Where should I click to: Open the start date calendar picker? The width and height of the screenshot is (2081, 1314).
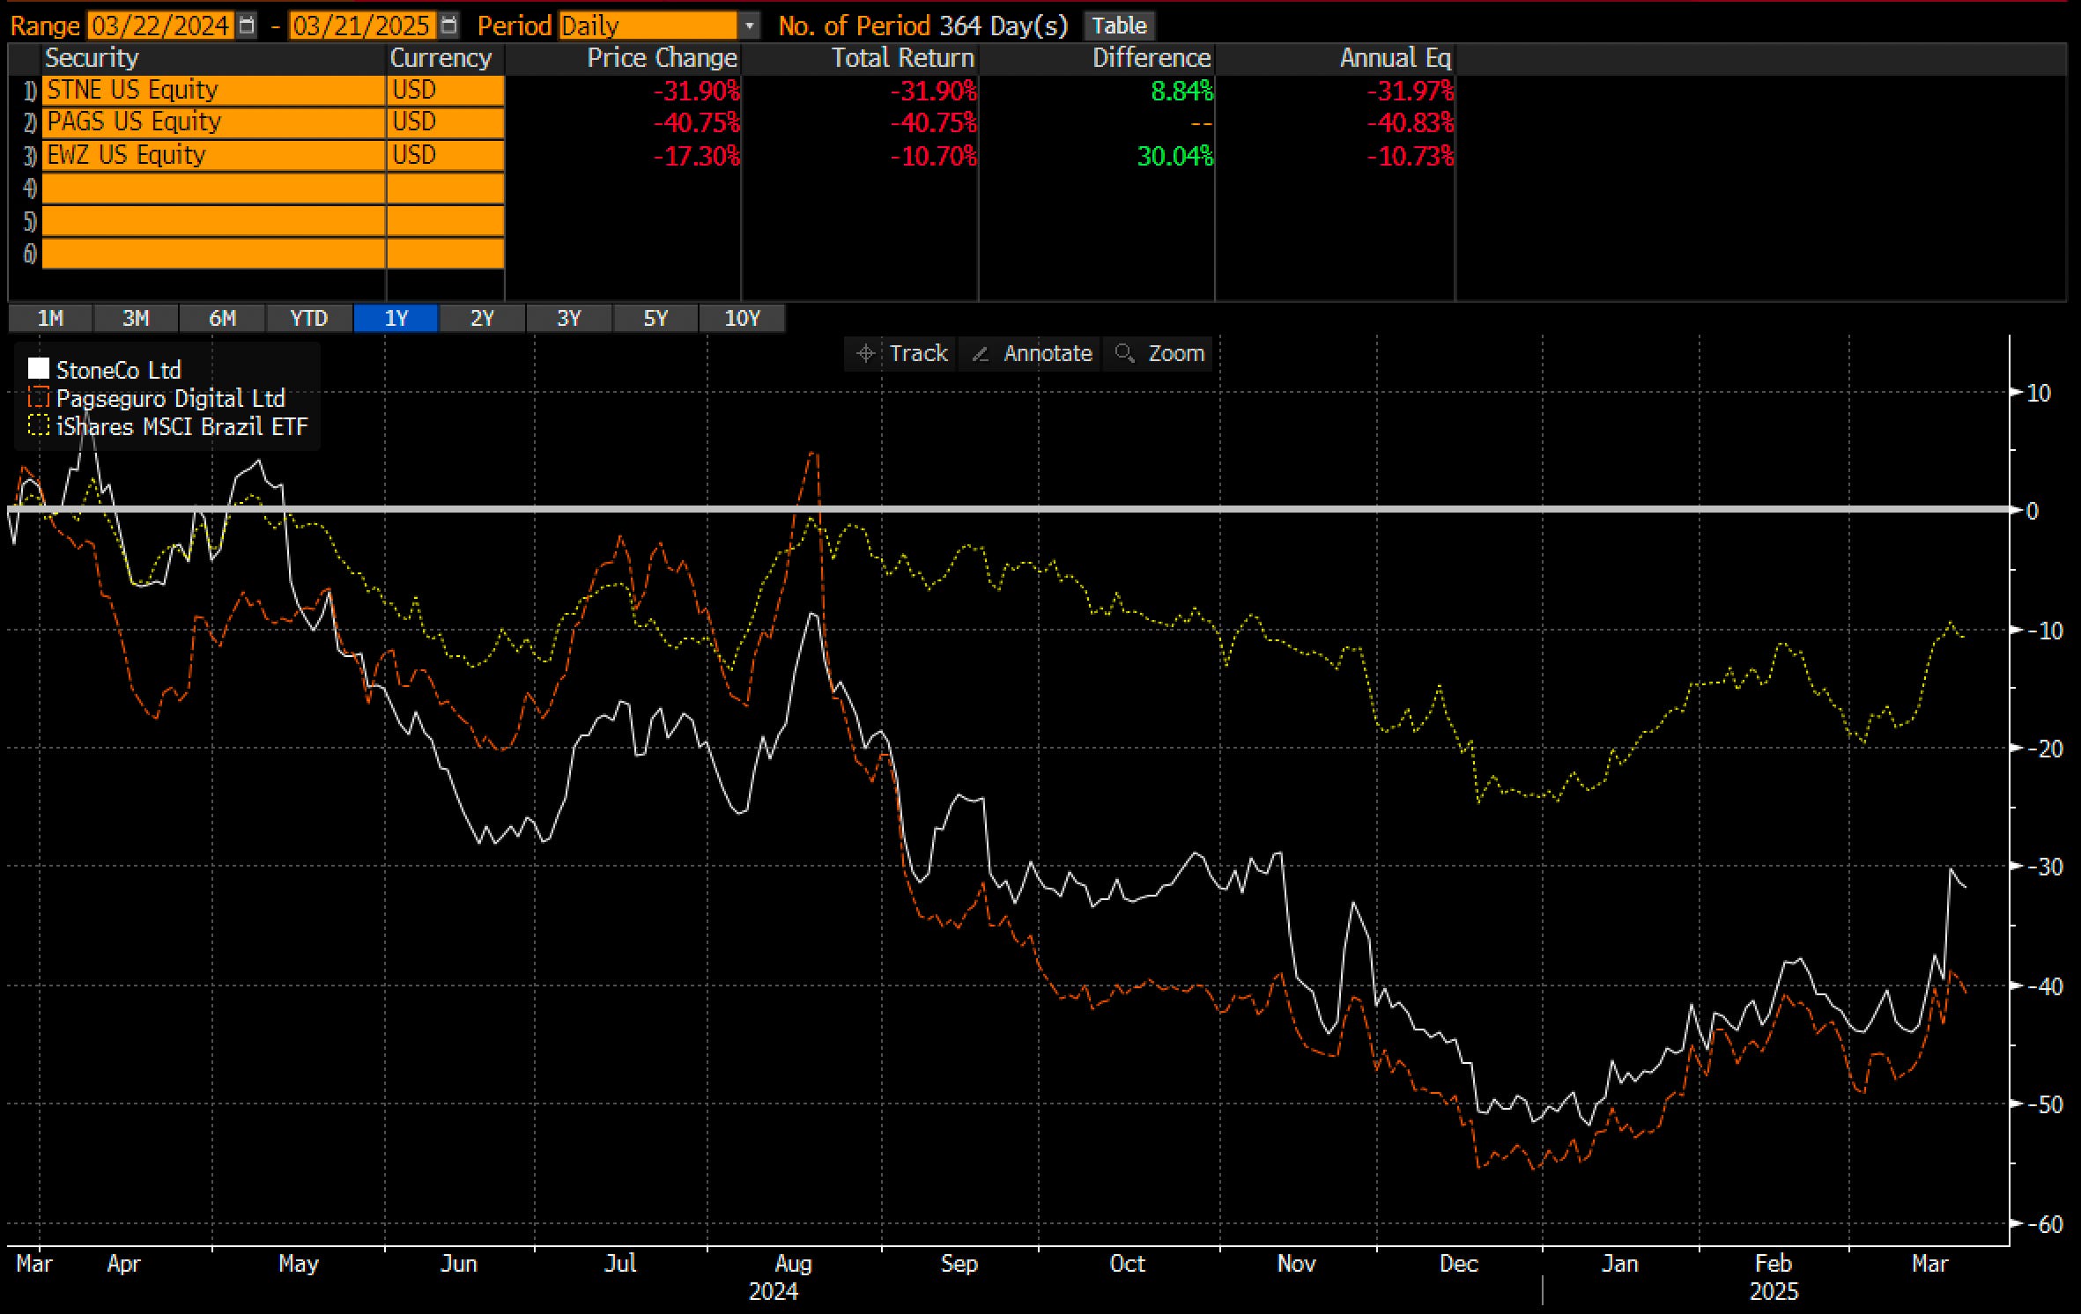point(248,26)
